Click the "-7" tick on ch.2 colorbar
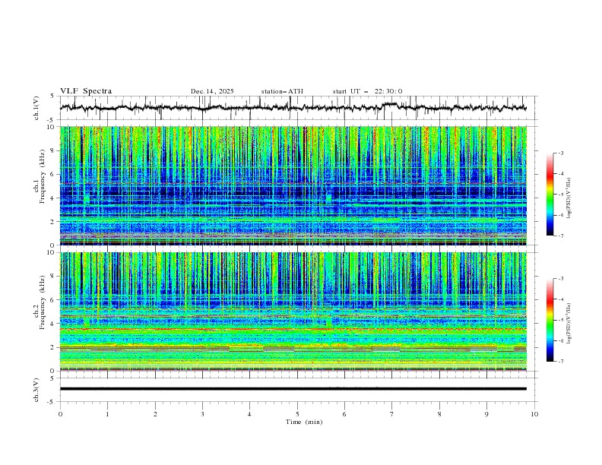The image size is (602, 465). (x=561, y=362)
